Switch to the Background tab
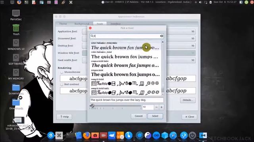254x142 pixels. point(82,24)
